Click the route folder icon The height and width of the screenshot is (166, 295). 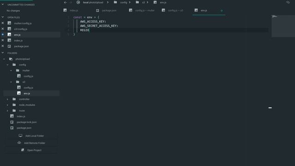point(14,111)
